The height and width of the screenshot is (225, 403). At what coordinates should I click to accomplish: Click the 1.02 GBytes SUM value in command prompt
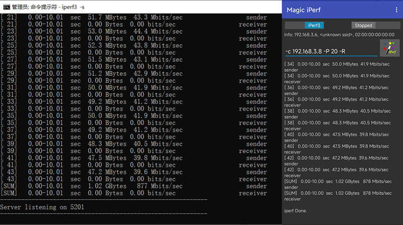coord(107,186)
